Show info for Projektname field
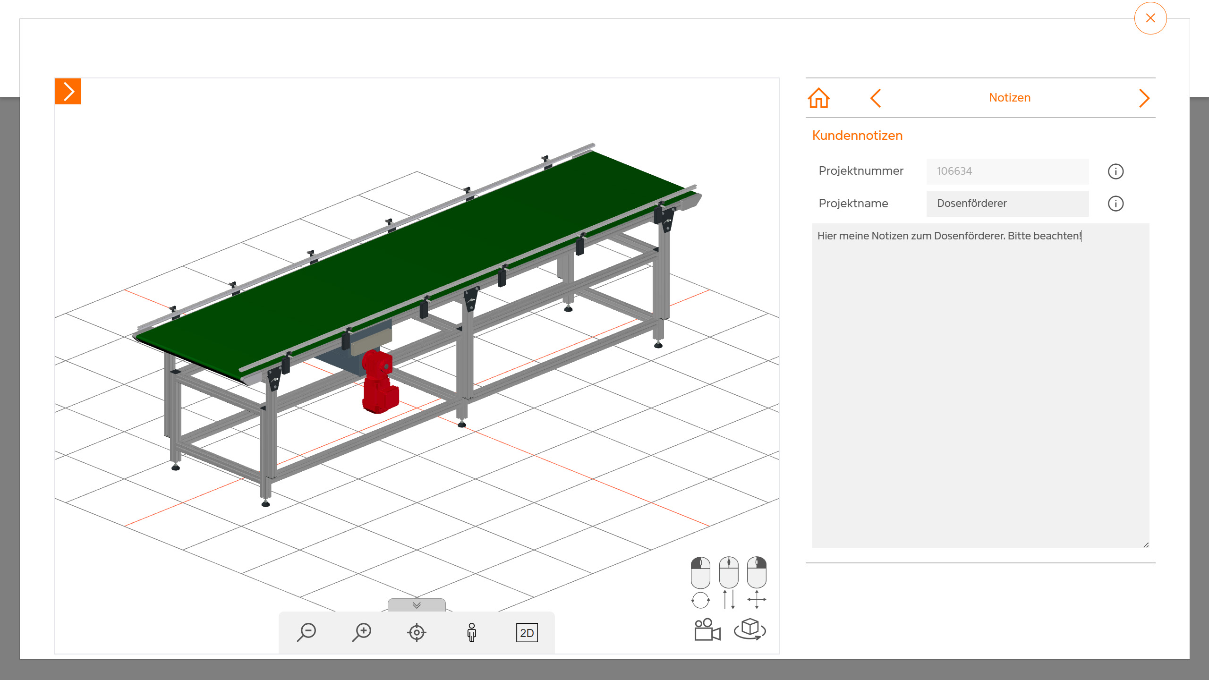 point(1115,204)
